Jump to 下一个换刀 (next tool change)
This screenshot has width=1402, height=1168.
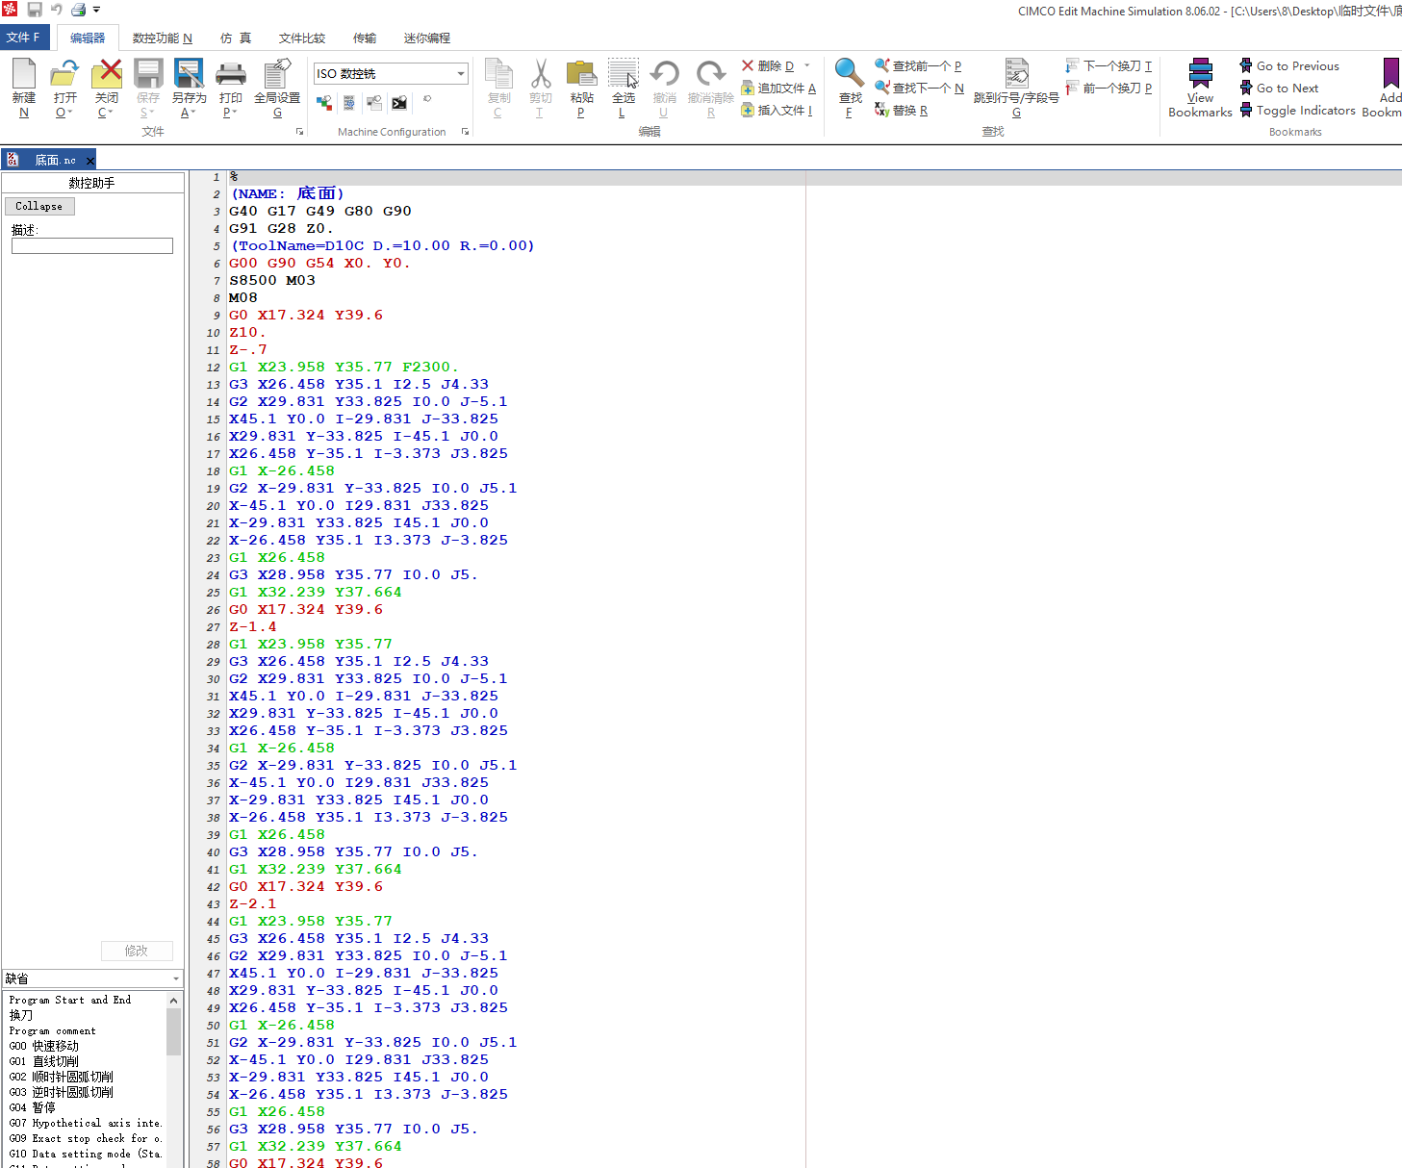pyautogui.click(x=1109, y=65)
